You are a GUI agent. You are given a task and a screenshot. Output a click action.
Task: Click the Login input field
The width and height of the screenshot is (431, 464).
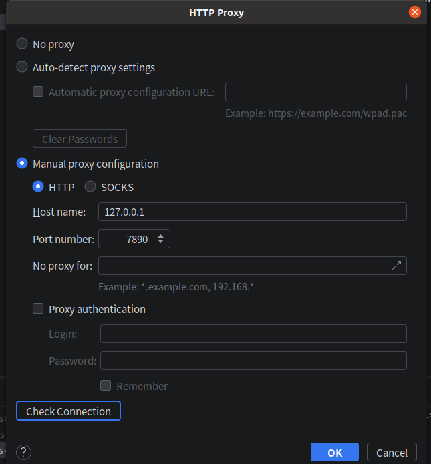click(253, 334)
